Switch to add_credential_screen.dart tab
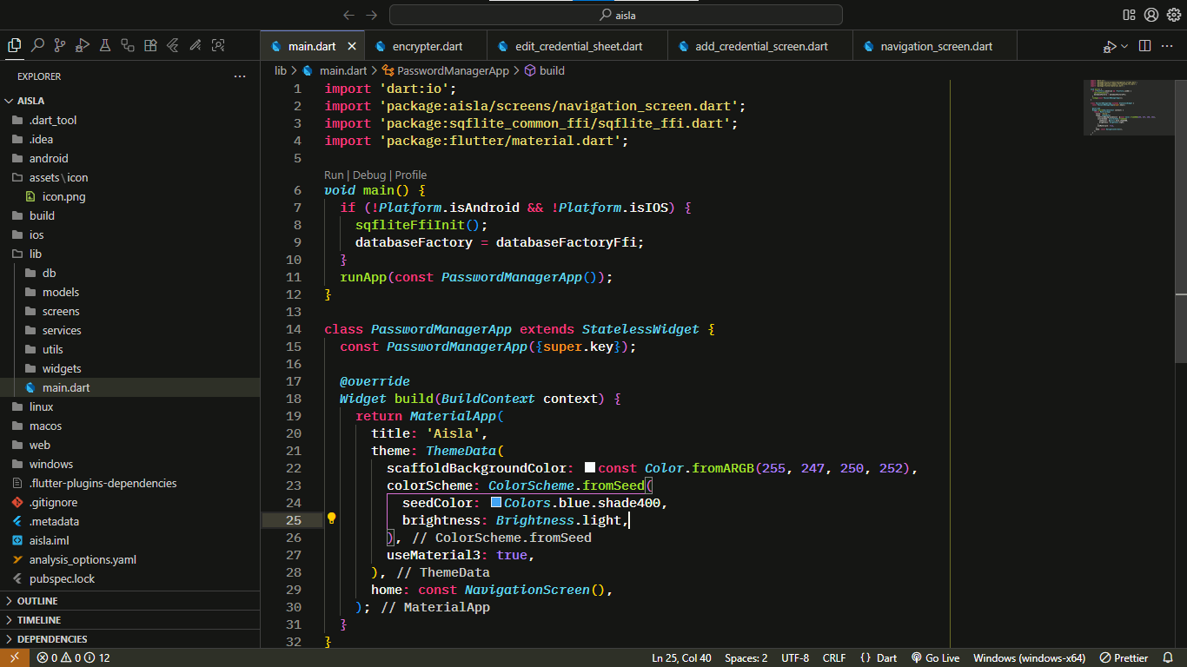 tap(760, 46)
